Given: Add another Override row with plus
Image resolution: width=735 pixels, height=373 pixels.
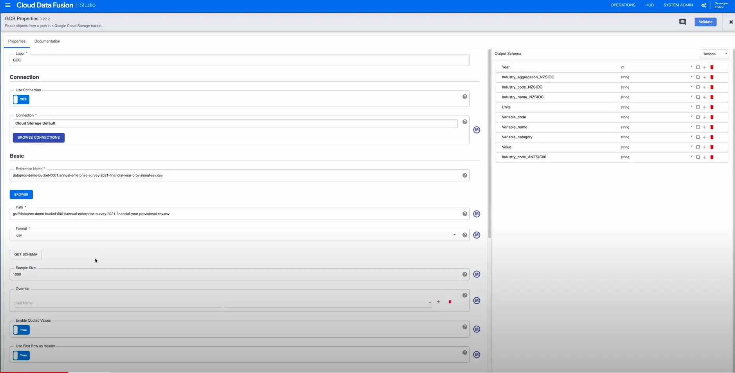Looking at the screenshot, I should 438,302.
